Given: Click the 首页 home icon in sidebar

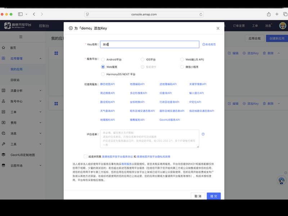Looking at the screenshot, I should [4, 48].
